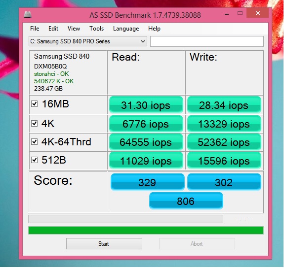Click the read score 329
The image size is (284, 269).
click(x=148, y=182)
